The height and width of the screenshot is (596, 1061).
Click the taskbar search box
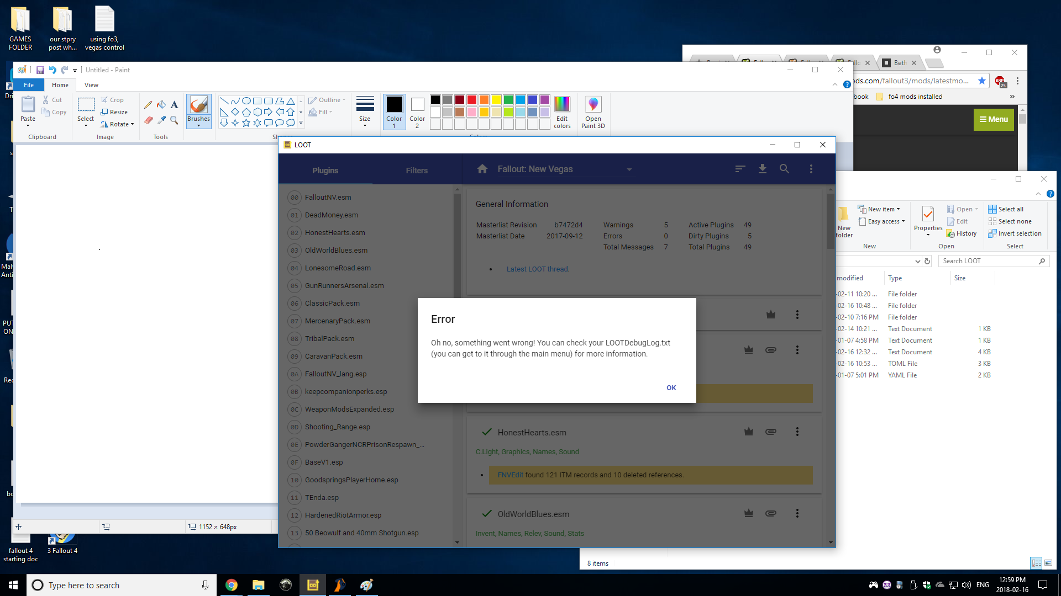(x=121, y=585)
